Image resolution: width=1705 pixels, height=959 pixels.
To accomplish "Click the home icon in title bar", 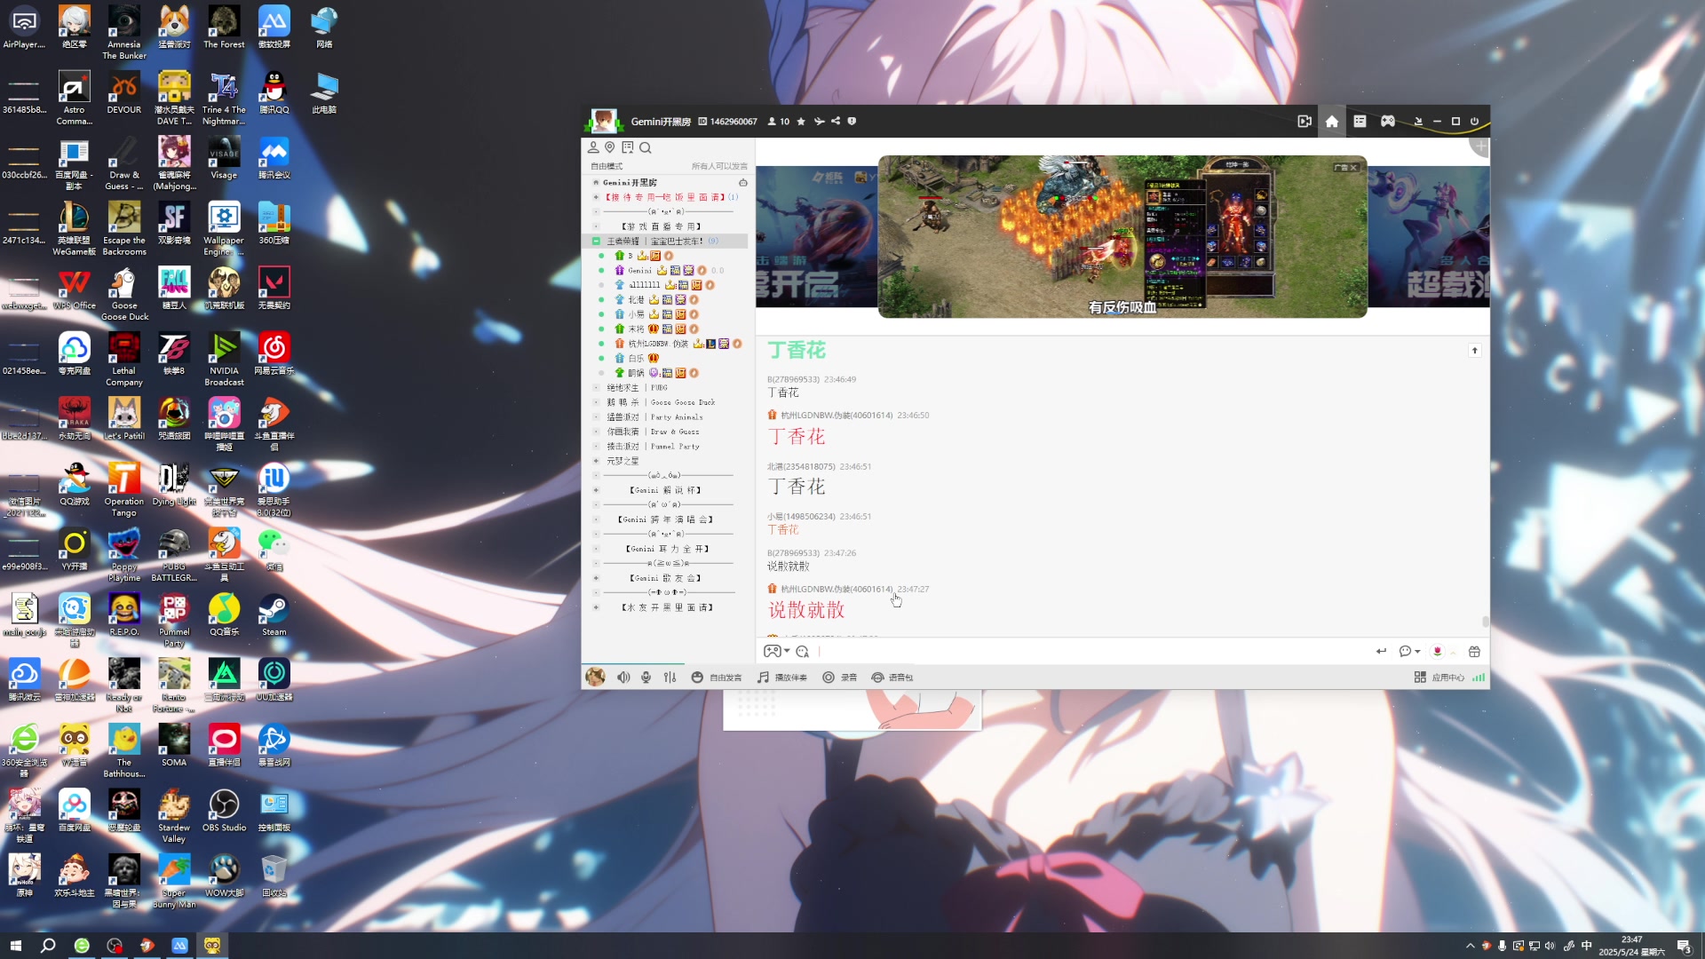I will pyautogui.click(x=1332, y=122).
